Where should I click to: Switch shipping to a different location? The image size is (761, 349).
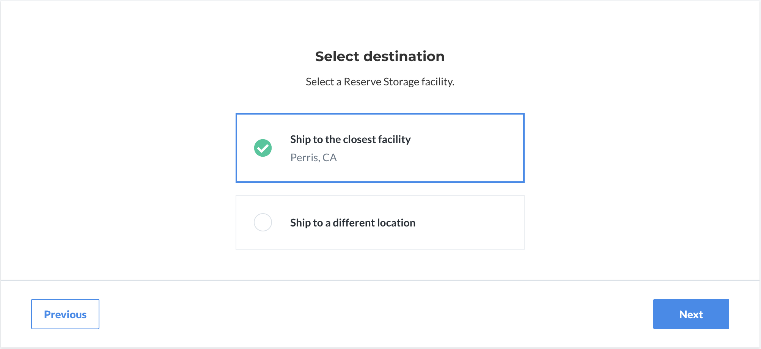pyautogui.click(x=380, y=222)
